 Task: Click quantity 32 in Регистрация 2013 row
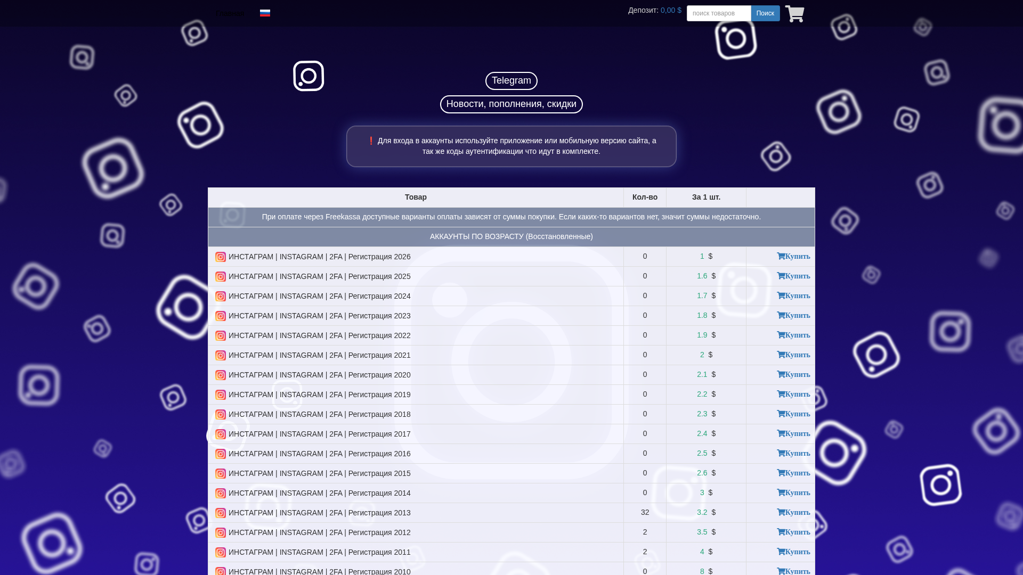[x=645, y=512]
